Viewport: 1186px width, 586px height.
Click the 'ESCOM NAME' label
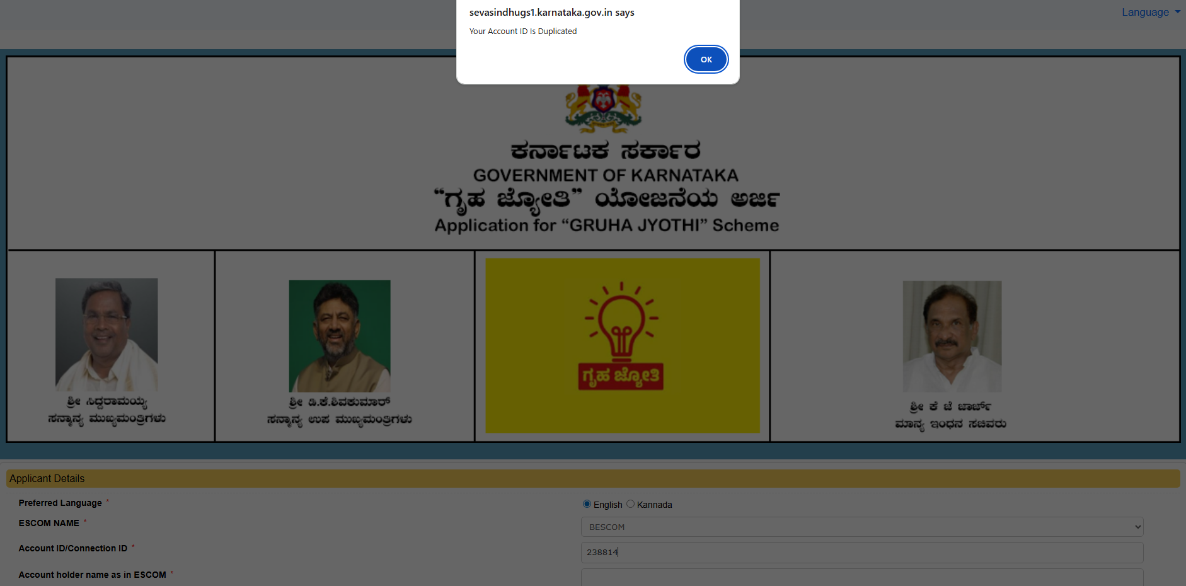point(49,523)
